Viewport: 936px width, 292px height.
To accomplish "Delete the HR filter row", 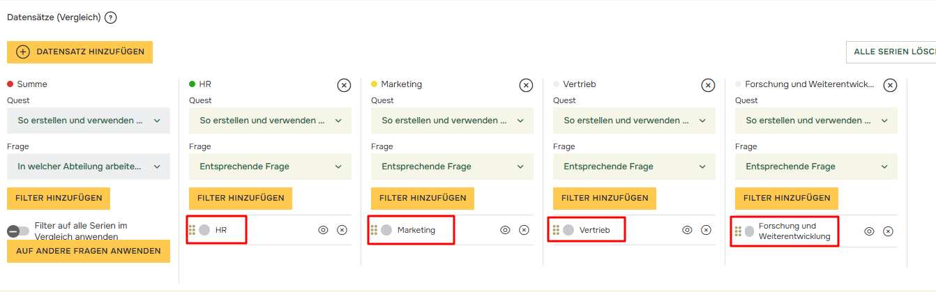I will click(x=342, y=230).
